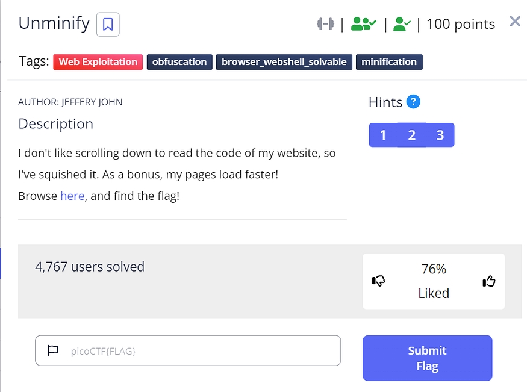Viewport: 527px width, 392px height.
Task: Dislike the challenge with thumbs down
Action: click(379, 281)
